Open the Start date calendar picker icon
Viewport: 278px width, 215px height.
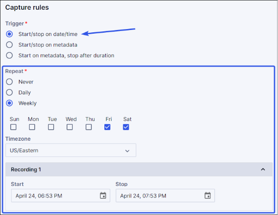tap(103, 196)
